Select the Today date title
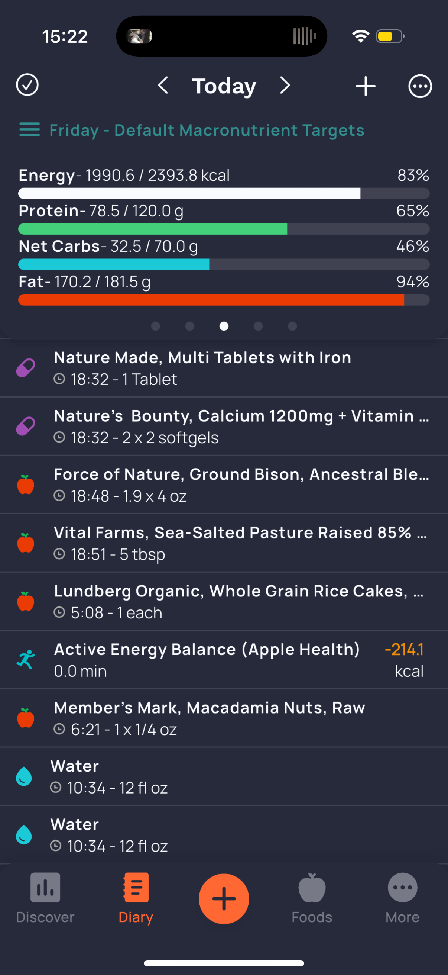 click(224, 86)
